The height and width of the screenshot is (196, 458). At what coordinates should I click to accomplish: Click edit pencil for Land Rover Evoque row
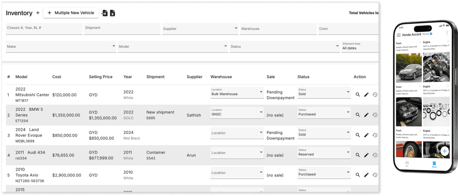coord(366,135)
